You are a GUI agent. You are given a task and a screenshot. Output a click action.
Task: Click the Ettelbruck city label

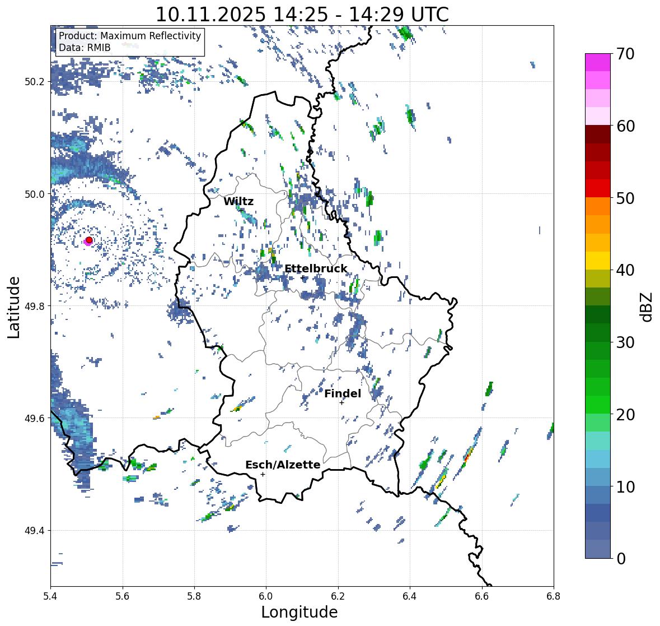tap(316, 269)
